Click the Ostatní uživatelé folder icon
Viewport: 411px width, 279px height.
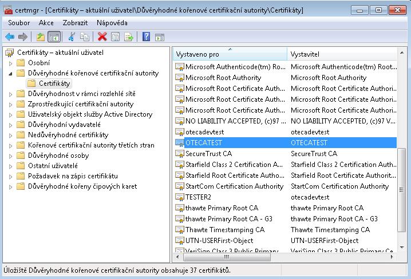click(x=21, y=166)
